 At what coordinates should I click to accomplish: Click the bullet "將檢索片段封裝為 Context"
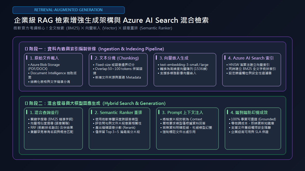point(181,119)
